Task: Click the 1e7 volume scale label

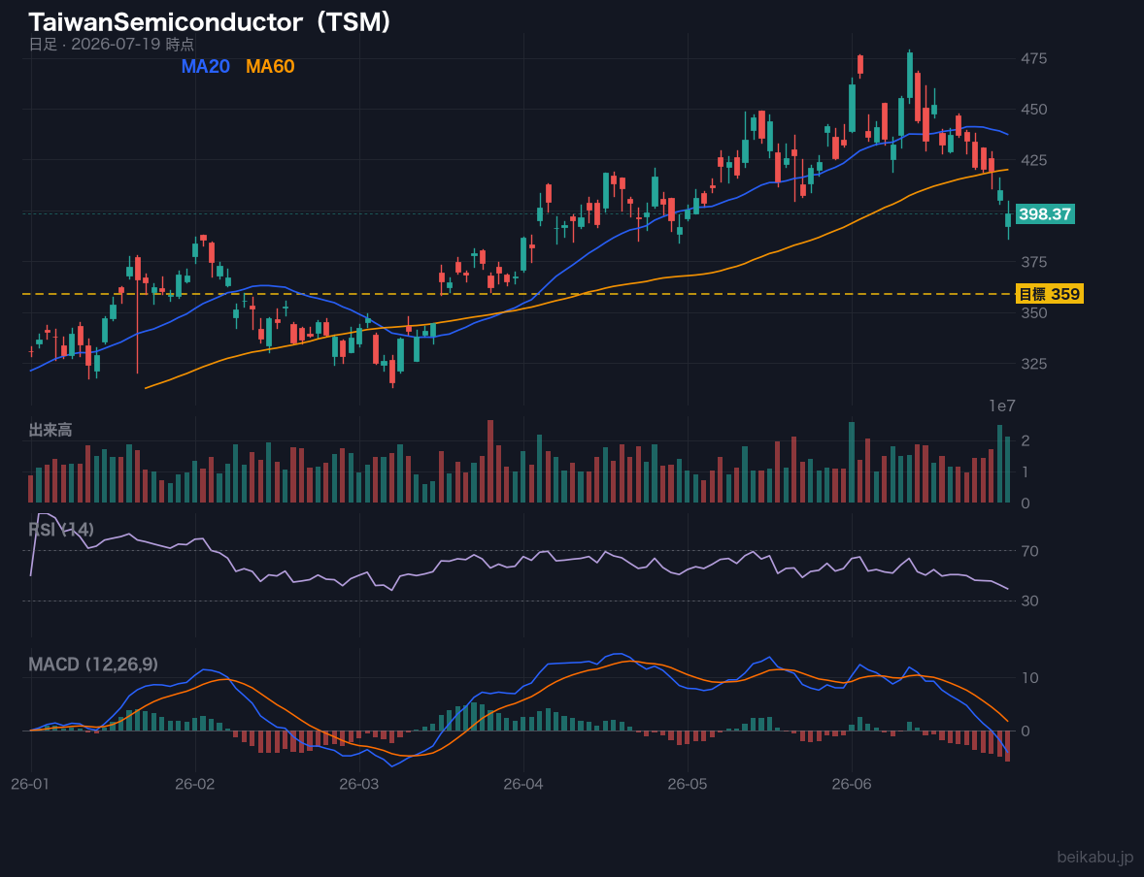Action: (x=1002, y=406)
